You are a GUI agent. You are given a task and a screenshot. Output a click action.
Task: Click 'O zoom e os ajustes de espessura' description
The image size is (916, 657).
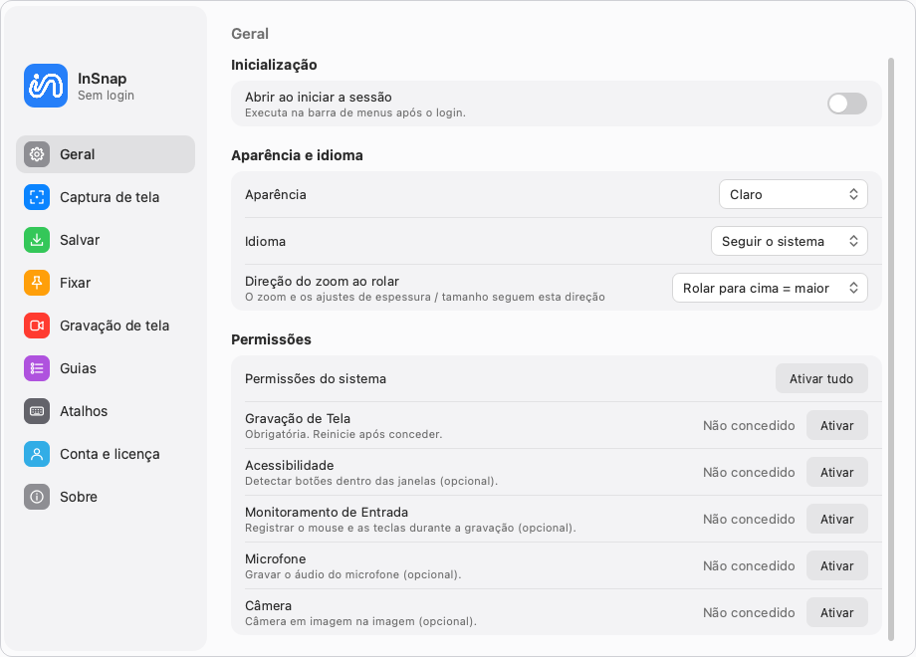[425, 297]
